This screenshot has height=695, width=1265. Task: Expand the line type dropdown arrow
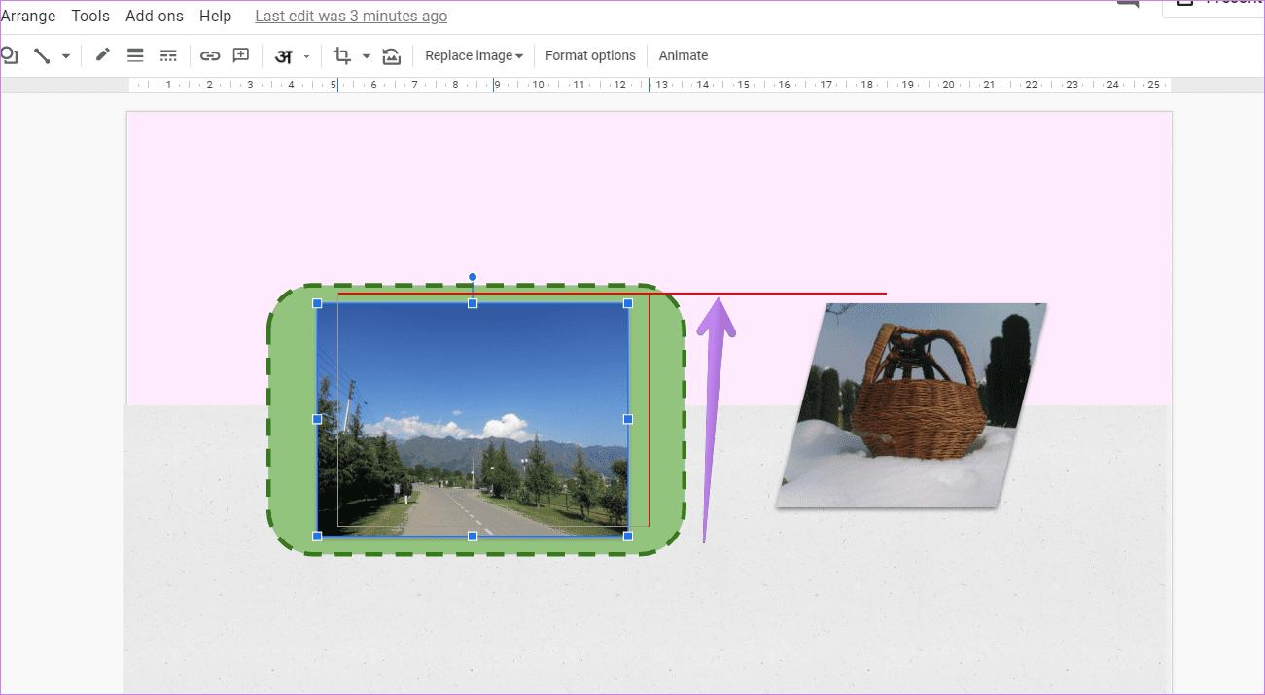66,56
